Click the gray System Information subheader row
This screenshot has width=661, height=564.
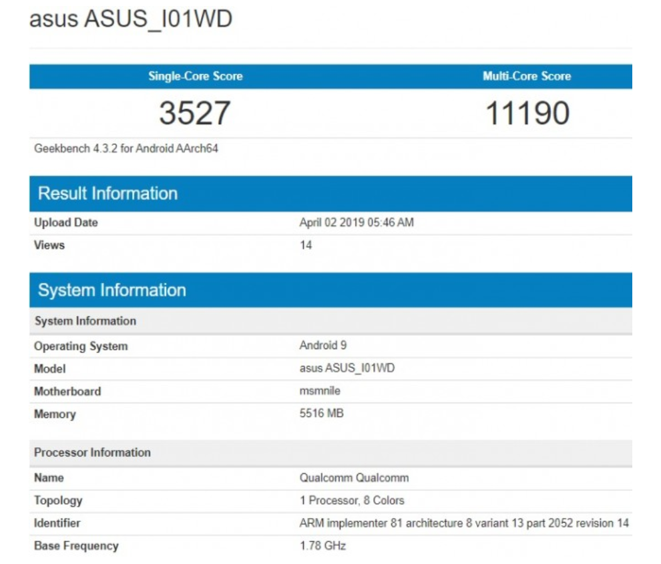point(330,321)
